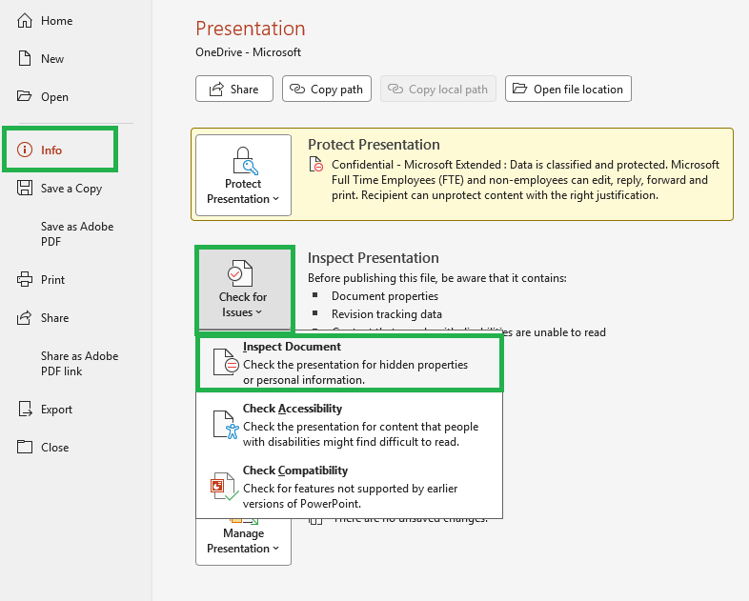
Task: Click the Open folder icon in sidebar
Action: (25, 96)
